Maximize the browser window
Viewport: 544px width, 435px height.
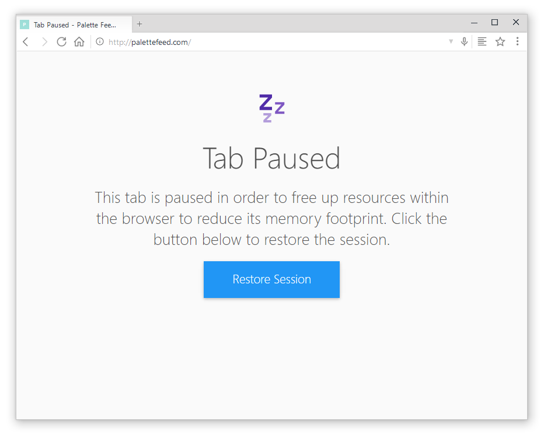(x=495, y=23)
